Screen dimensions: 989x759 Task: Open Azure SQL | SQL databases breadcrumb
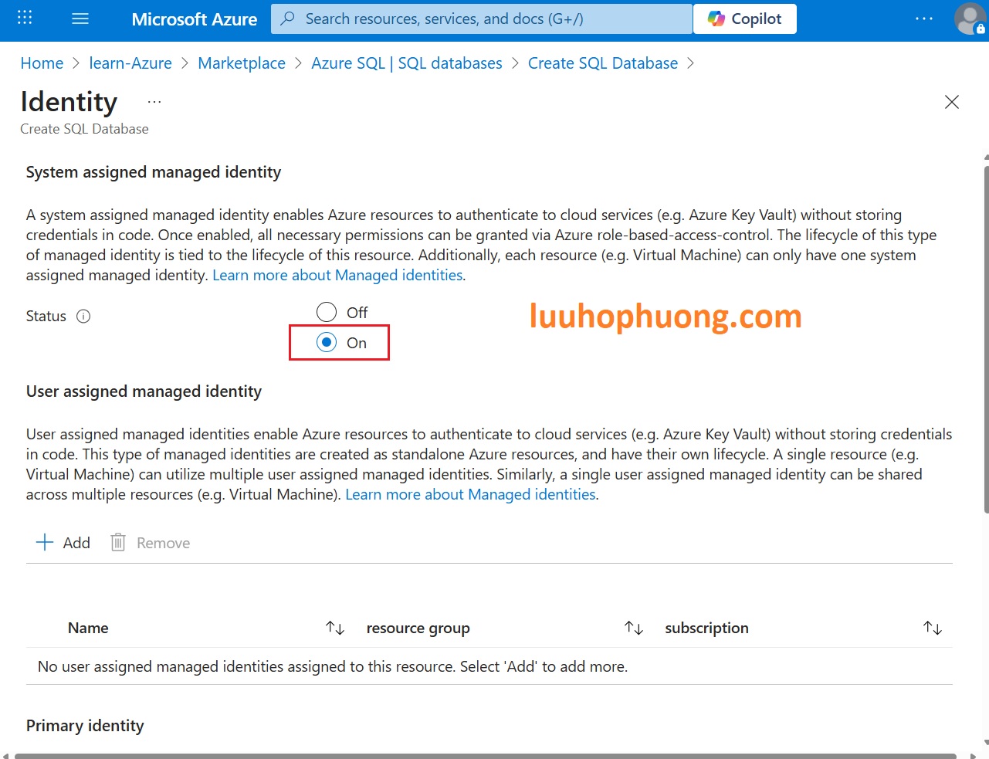406,63
